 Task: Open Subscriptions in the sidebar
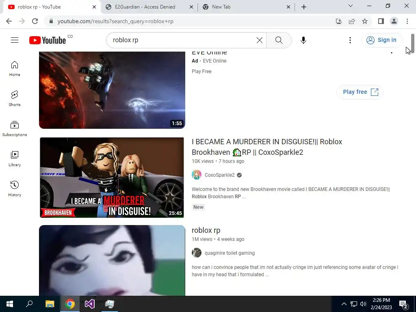[x=15, y=129]
